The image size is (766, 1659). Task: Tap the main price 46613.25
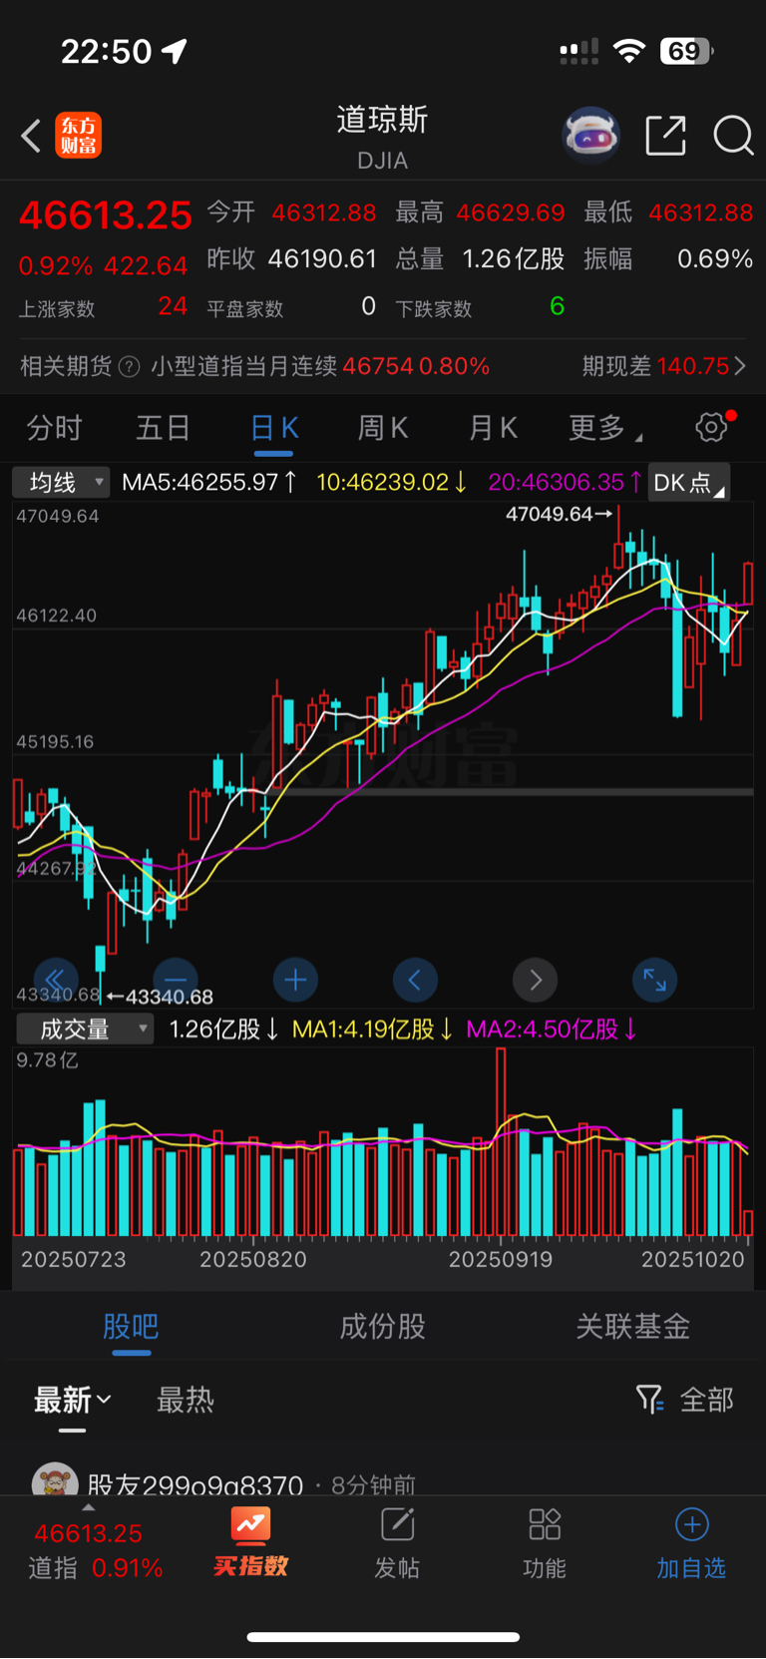tap(105, 215)
